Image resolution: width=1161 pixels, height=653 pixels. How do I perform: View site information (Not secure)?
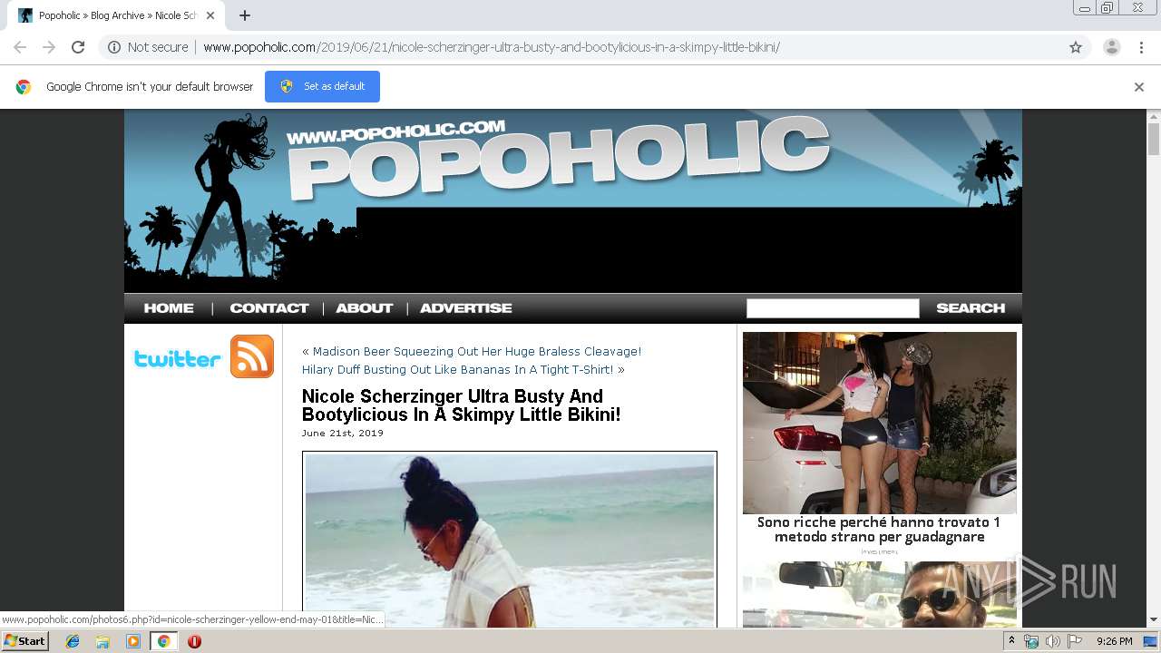pos(148,47)
